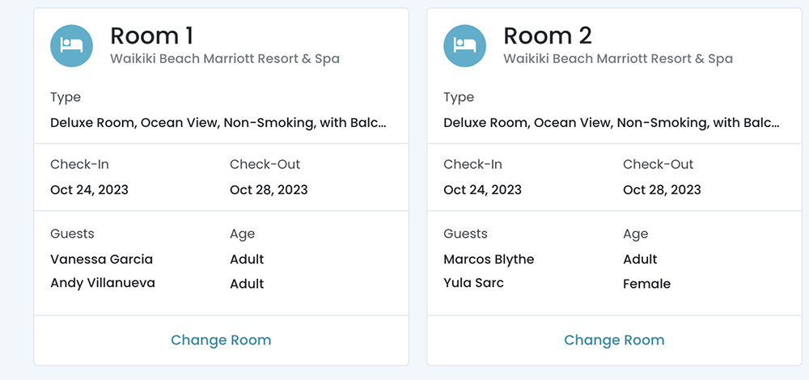The image size is (809, 380).
Task: Click Room 1 truncated room type text
Action: pyautogui.click(x=218, y=123)
